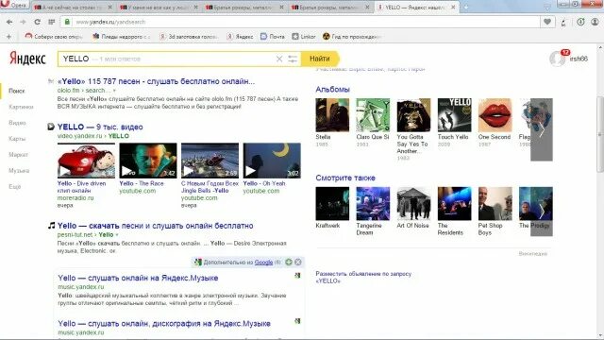Open 'One Second' album with red lips
The width and height of the screenshot is (604, 340).
coord(495,115)
